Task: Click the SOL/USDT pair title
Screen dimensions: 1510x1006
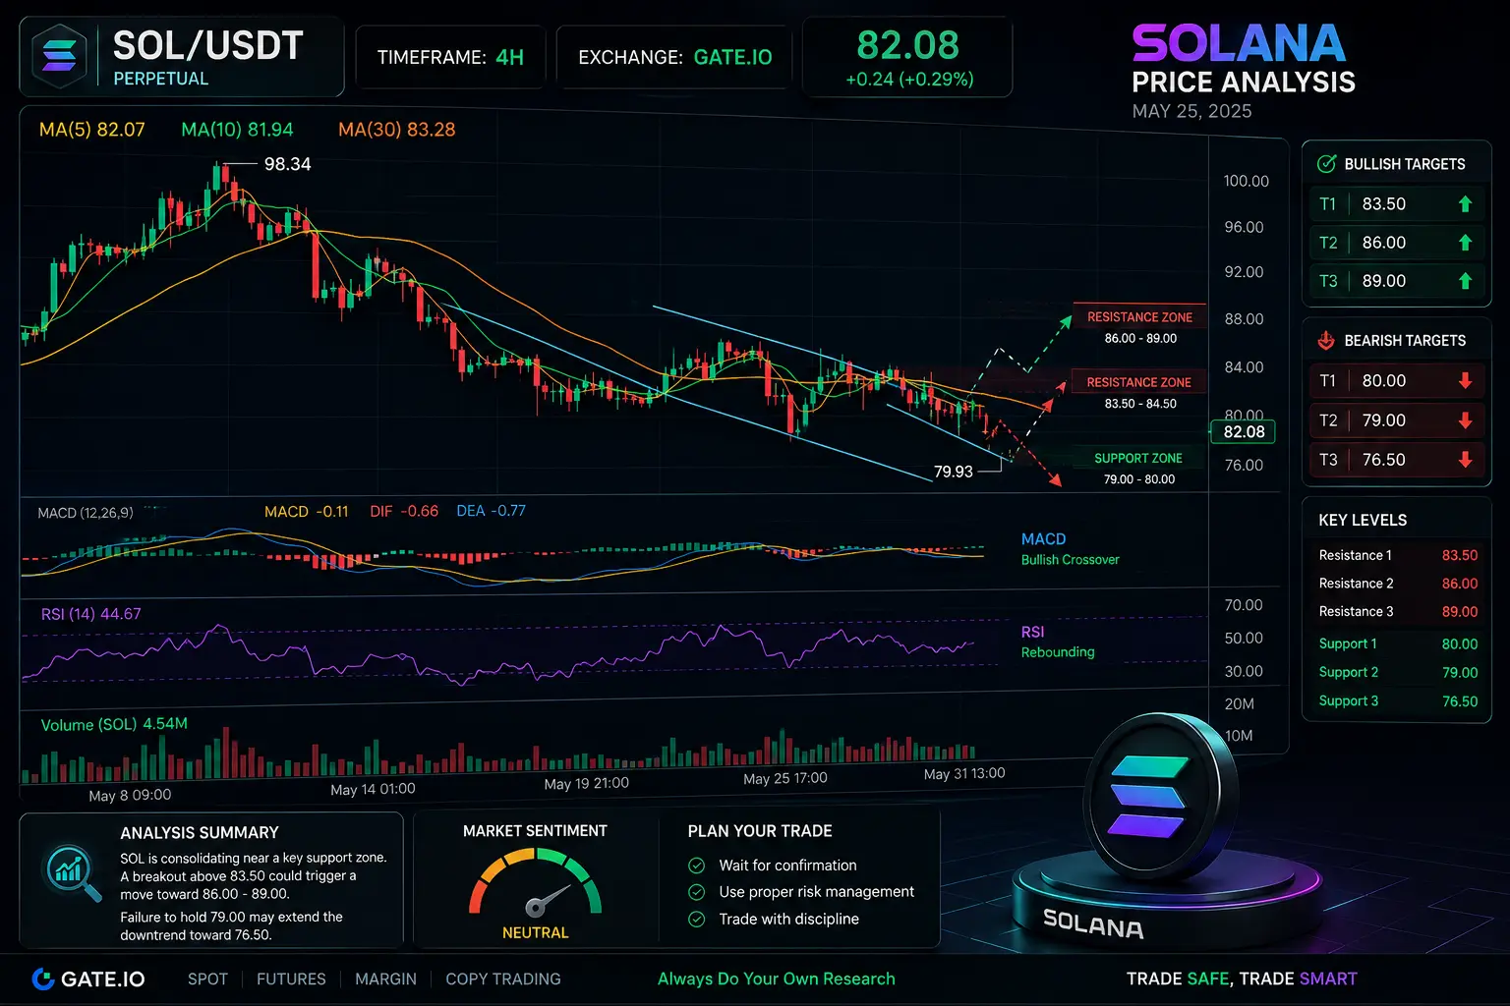Action: (x=208, y=45)
